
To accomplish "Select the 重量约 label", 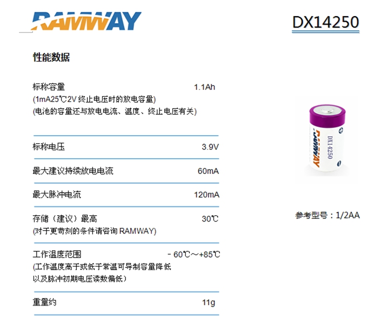I will click(44, 302).
